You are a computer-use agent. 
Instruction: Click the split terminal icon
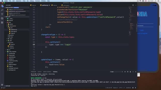[x=128, y=72]
